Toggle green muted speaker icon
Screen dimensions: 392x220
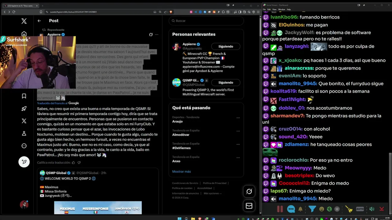click(x=371, y=209)
